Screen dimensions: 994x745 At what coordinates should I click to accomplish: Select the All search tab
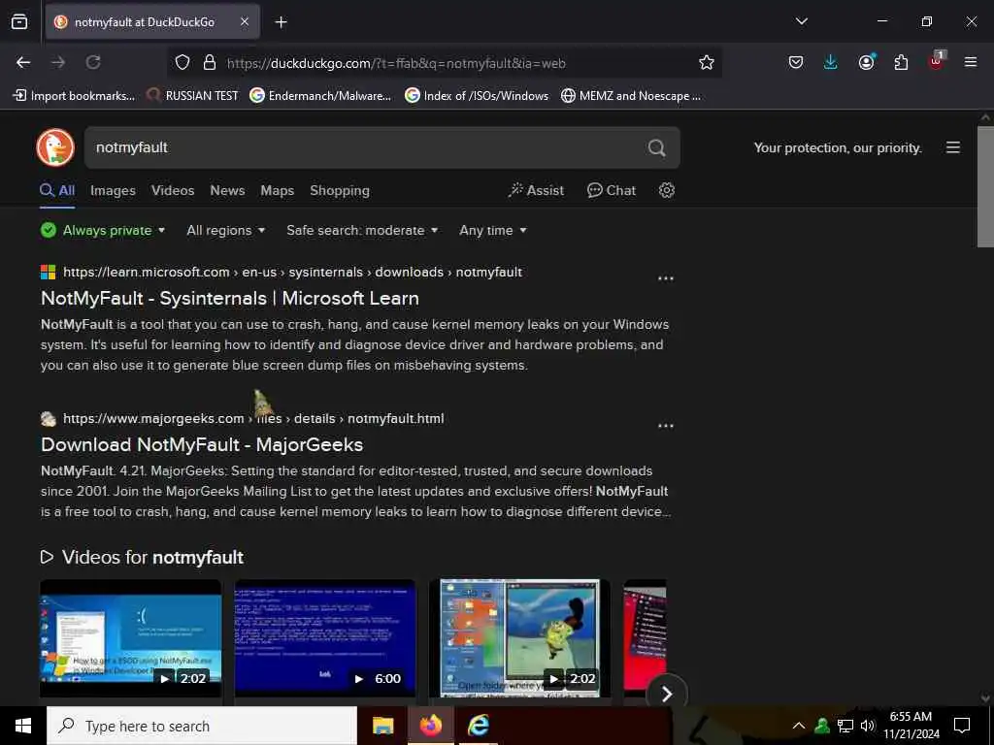pyautogui.click(x=57, y=190)
